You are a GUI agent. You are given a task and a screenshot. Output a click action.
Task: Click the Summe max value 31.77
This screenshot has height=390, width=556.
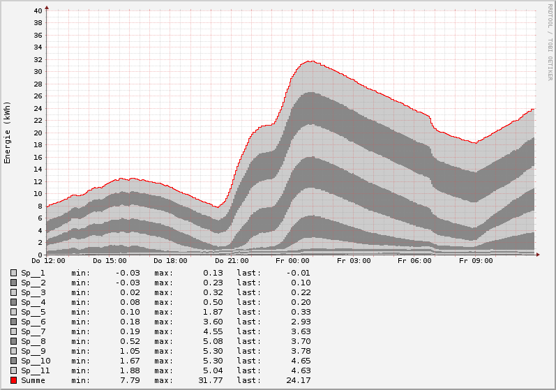point(211,380)
